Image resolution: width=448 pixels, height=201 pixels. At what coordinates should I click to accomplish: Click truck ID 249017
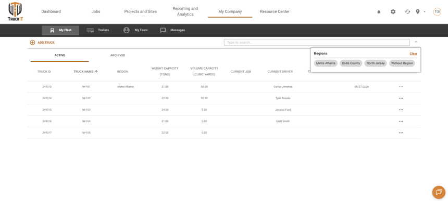click(x=47, y=132)
